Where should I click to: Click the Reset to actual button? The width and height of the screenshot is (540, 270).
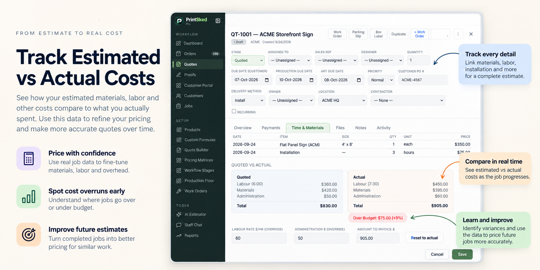tap(424, 238)
